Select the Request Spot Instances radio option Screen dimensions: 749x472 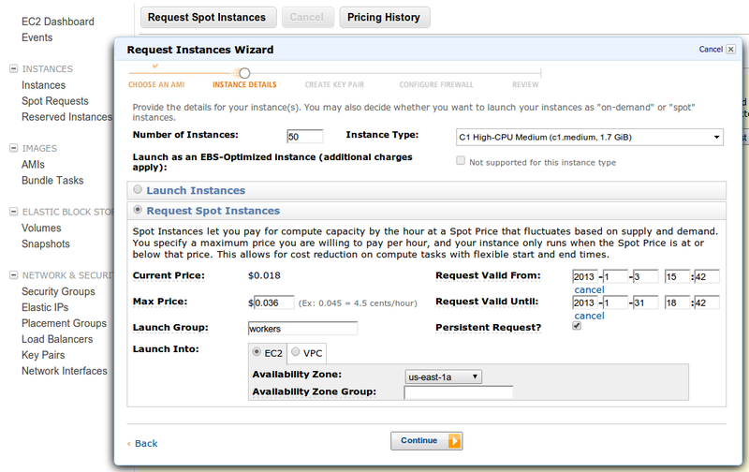[139, 211]
